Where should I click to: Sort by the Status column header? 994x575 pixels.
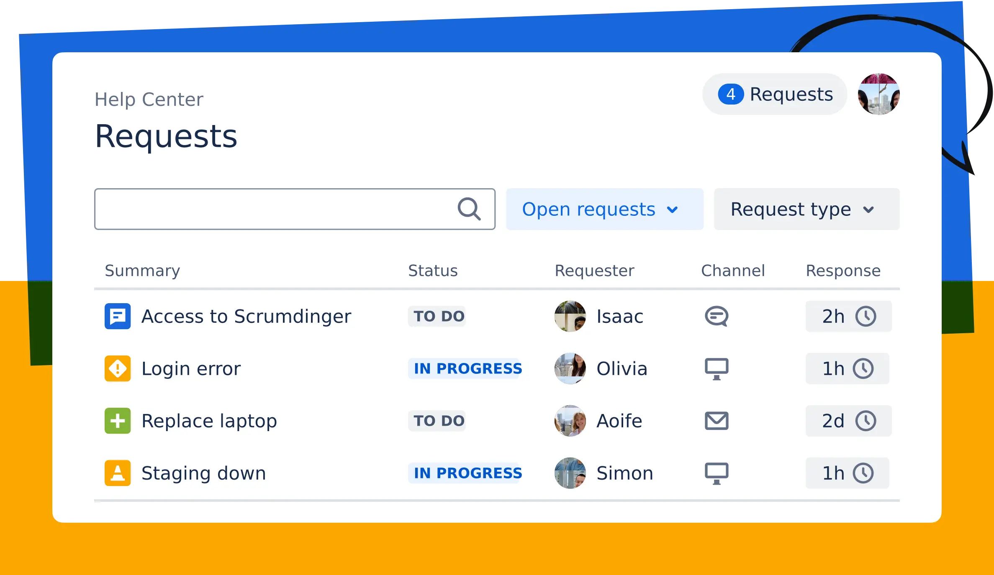tap(433, 271)
